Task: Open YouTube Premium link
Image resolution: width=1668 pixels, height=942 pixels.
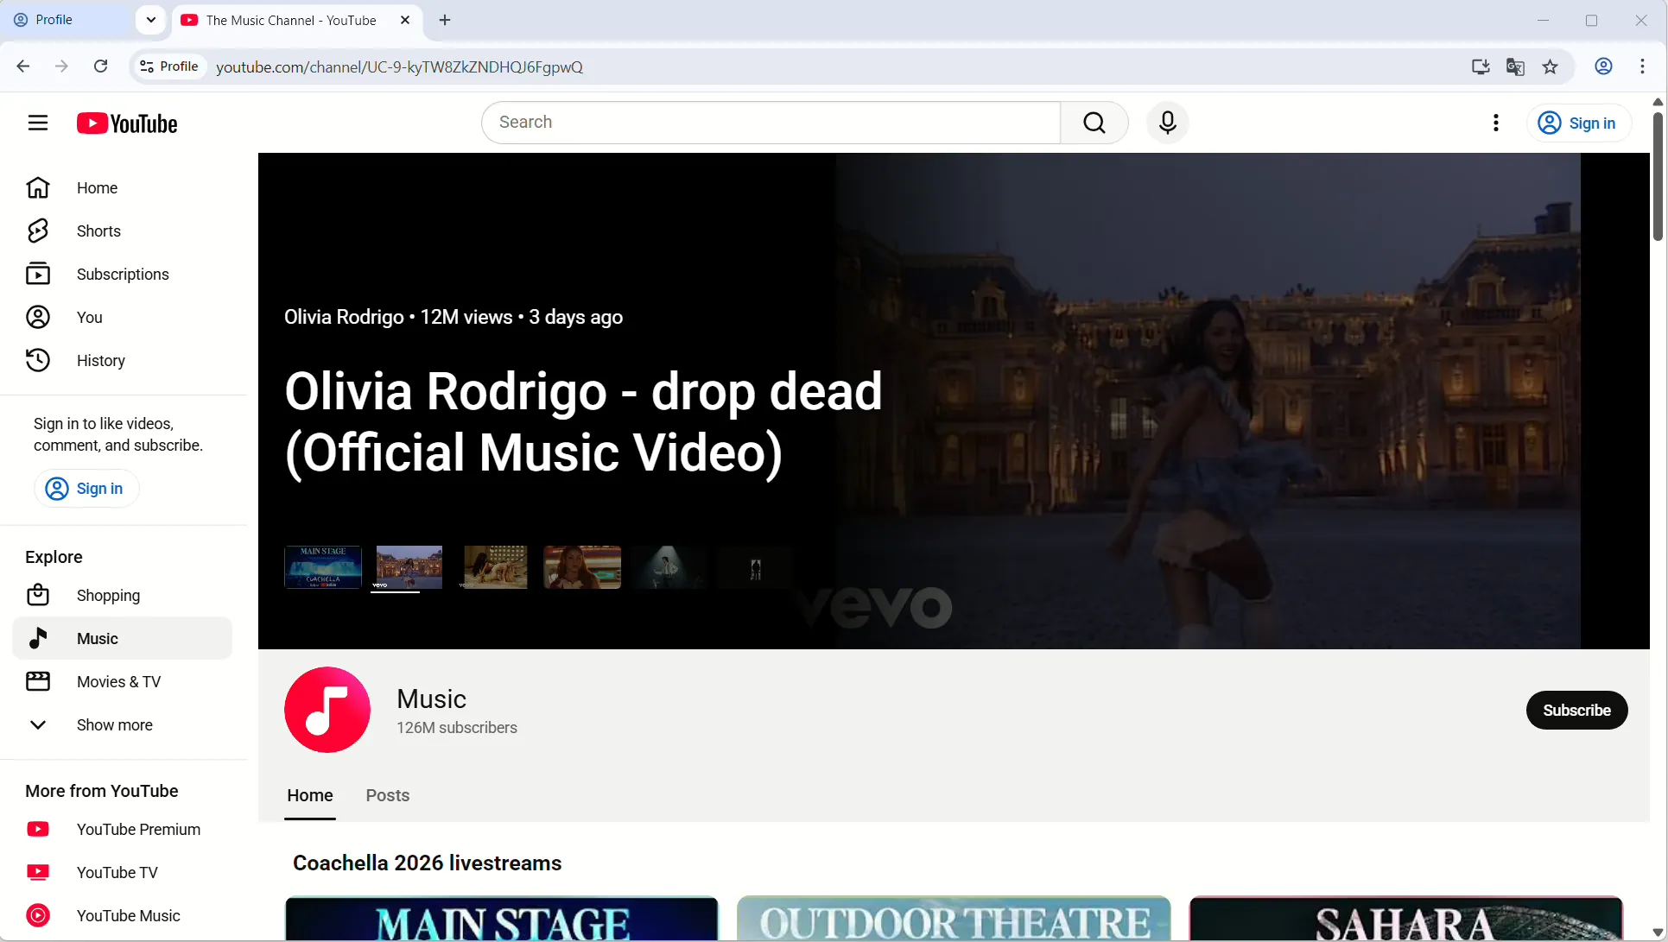Action: [123, 829]
